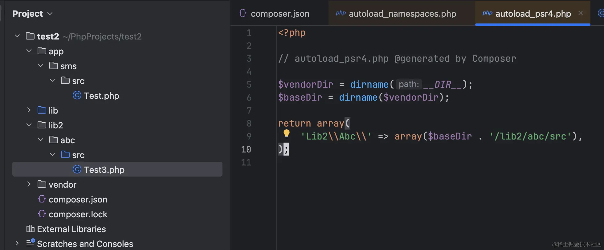Collapse the src folder under abc
Screen dimensions: 604x250
[x=52, y=155]
